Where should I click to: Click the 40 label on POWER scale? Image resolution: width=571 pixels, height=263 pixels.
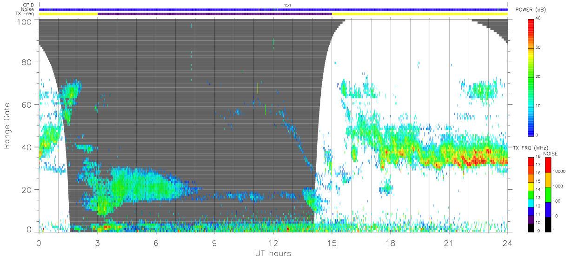point(538,19)
